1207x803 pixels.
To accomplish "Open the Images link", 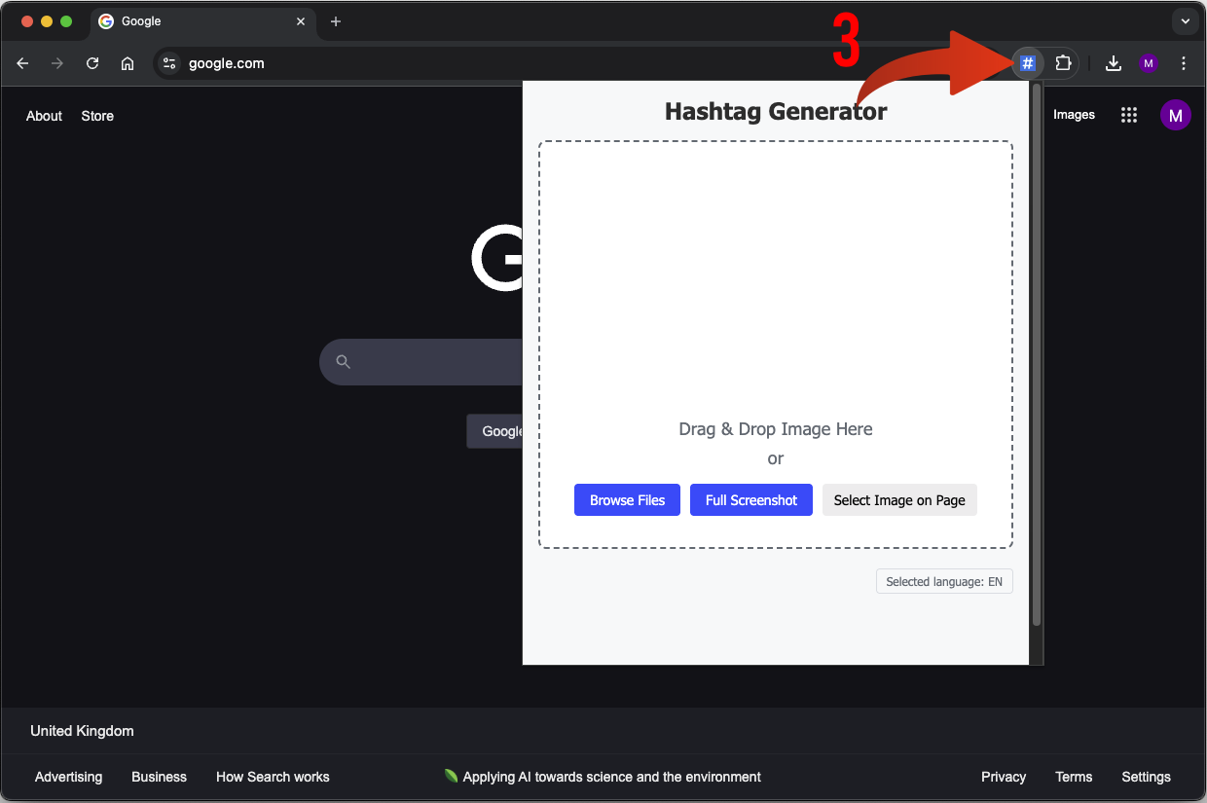I will coord(1074,115).
